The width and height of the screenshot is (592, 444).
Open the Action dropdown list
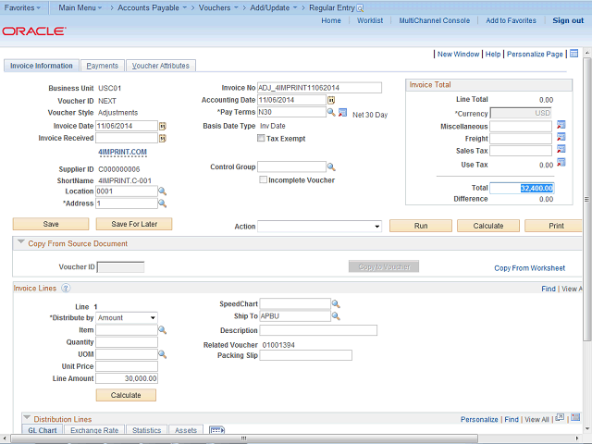(x=319, y=226)
